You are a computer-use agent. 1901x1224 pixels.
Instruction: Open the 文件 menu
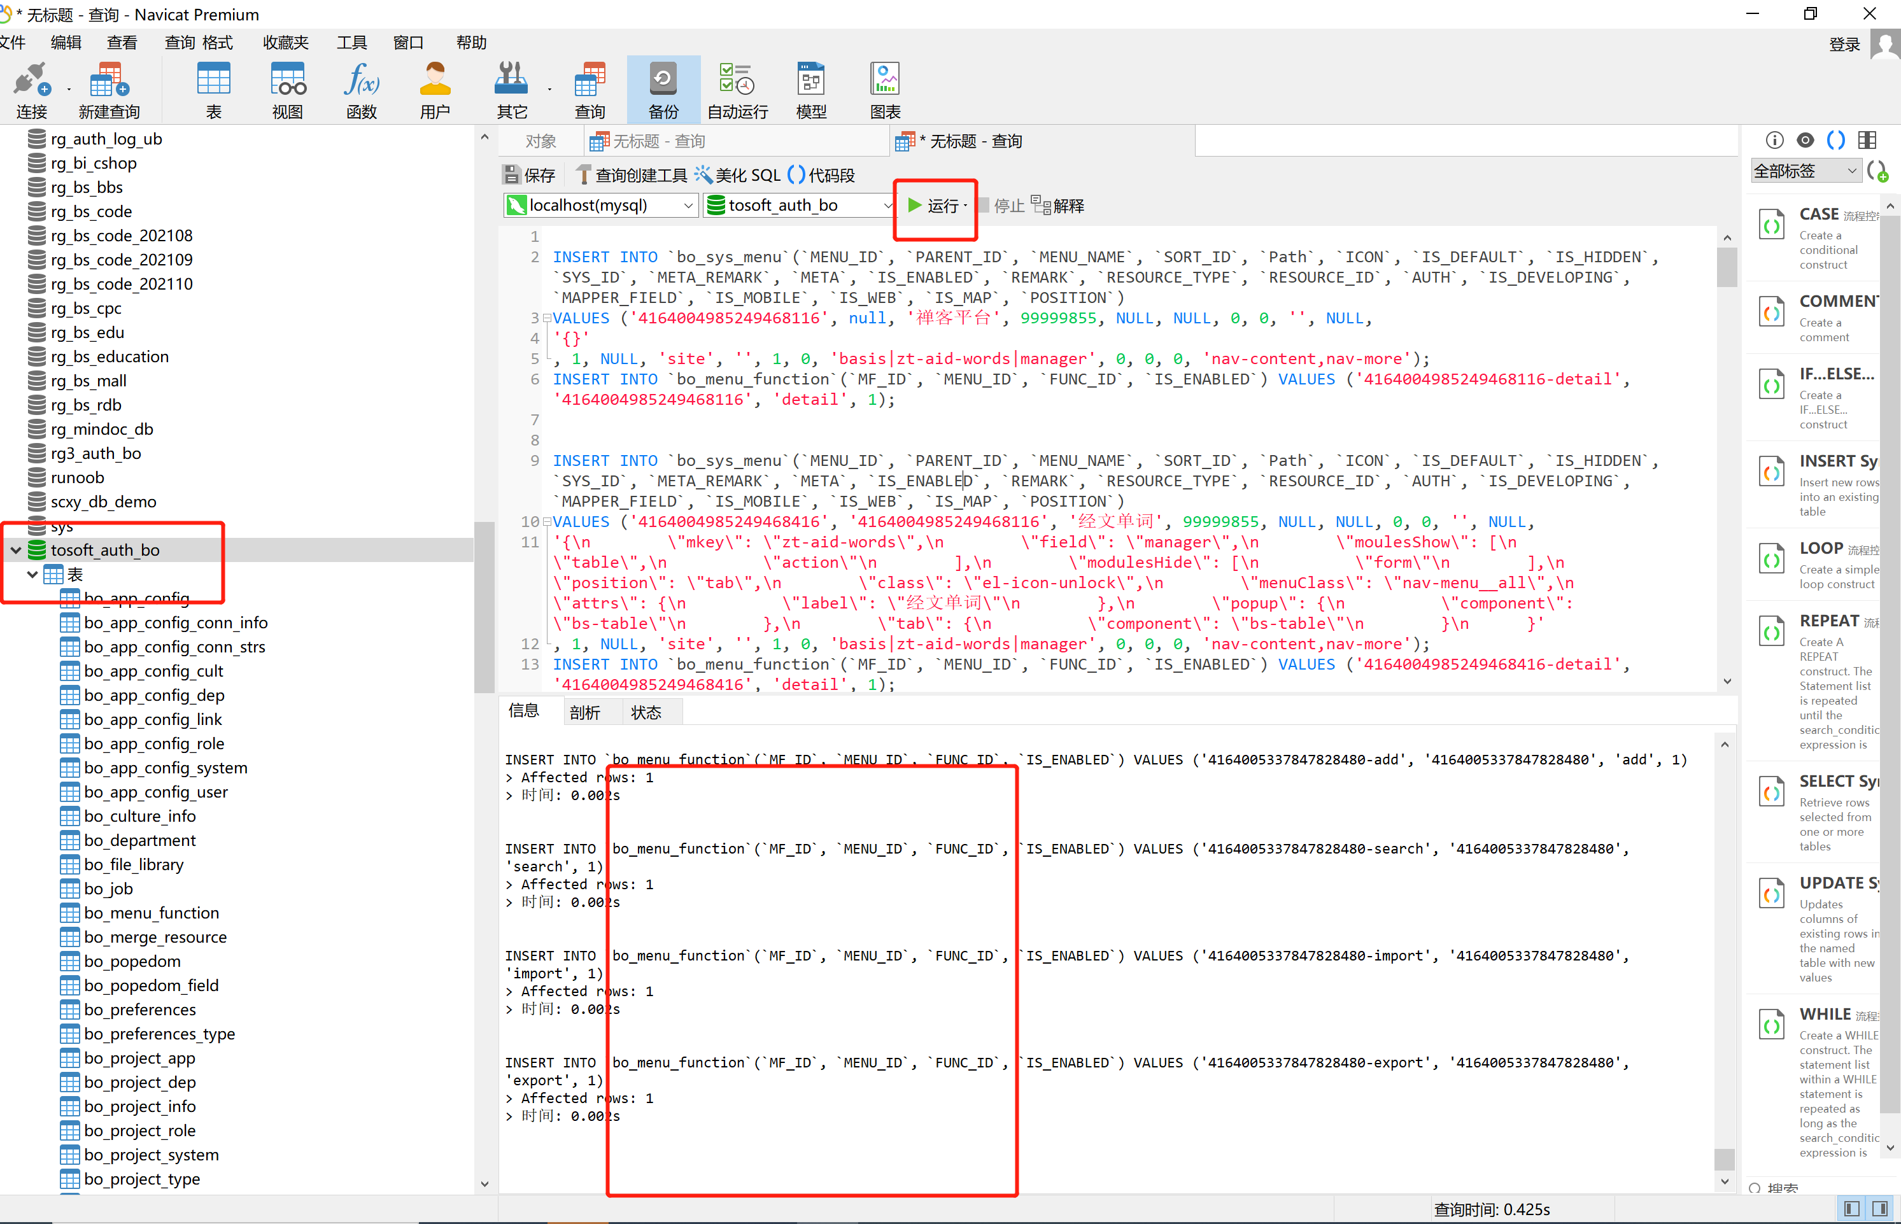coord(13,42)
